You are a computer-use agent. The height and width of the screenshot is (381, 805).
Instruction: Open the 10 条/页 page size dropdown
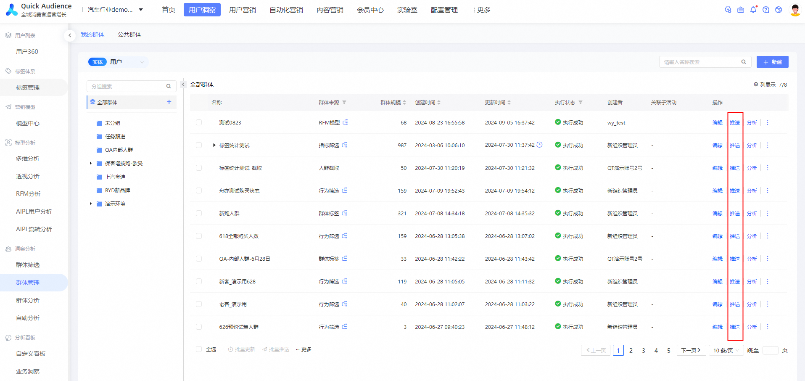coord(726,350)
